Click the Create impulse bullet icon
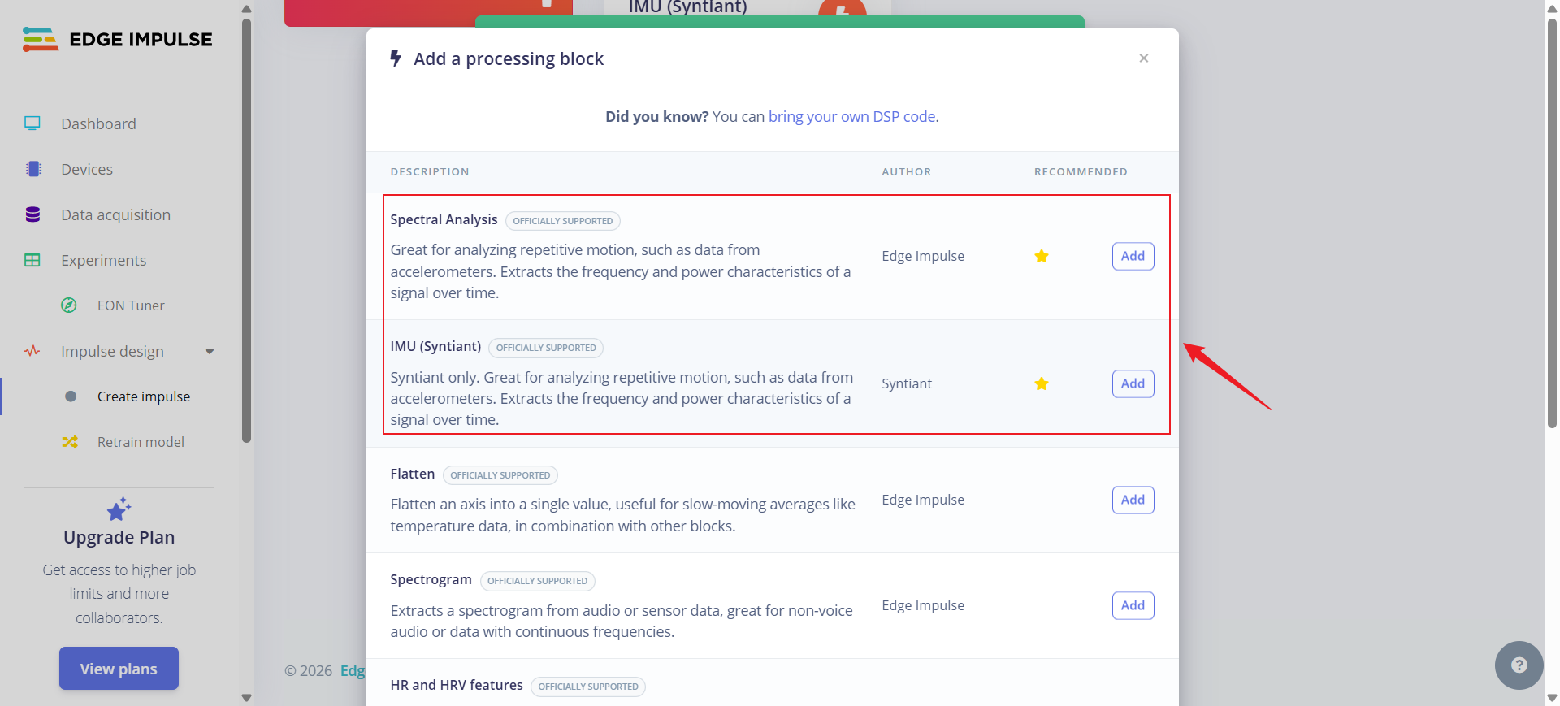1560x706 pixels. click(71, 396)
